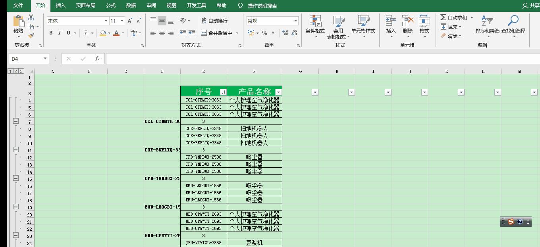Collapse the outline group at row 7
The height and width of the screenshot is (247, 540).
(16, 121)
